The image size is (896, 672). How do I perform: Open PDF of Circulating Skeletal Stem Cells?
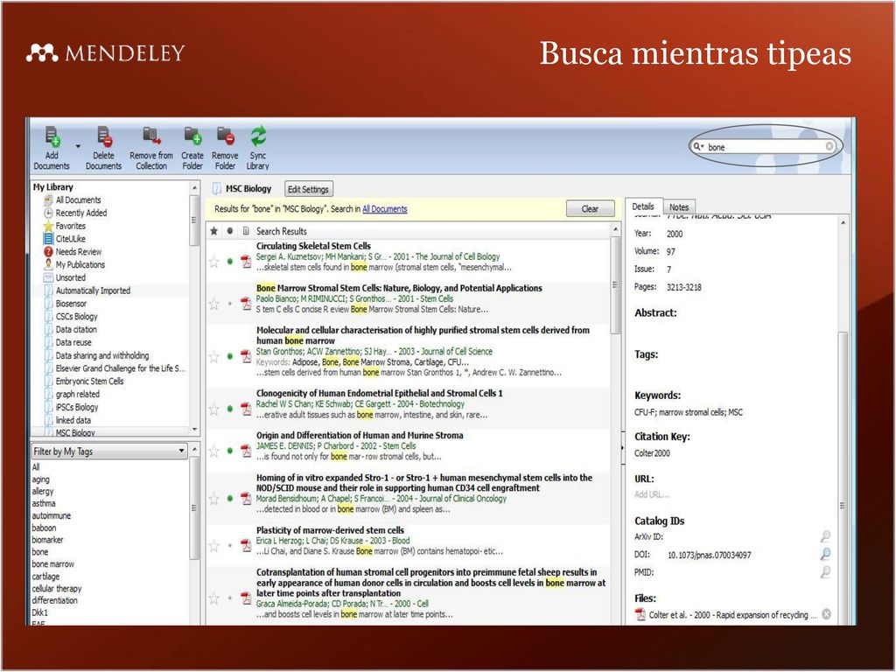(246, 261)
